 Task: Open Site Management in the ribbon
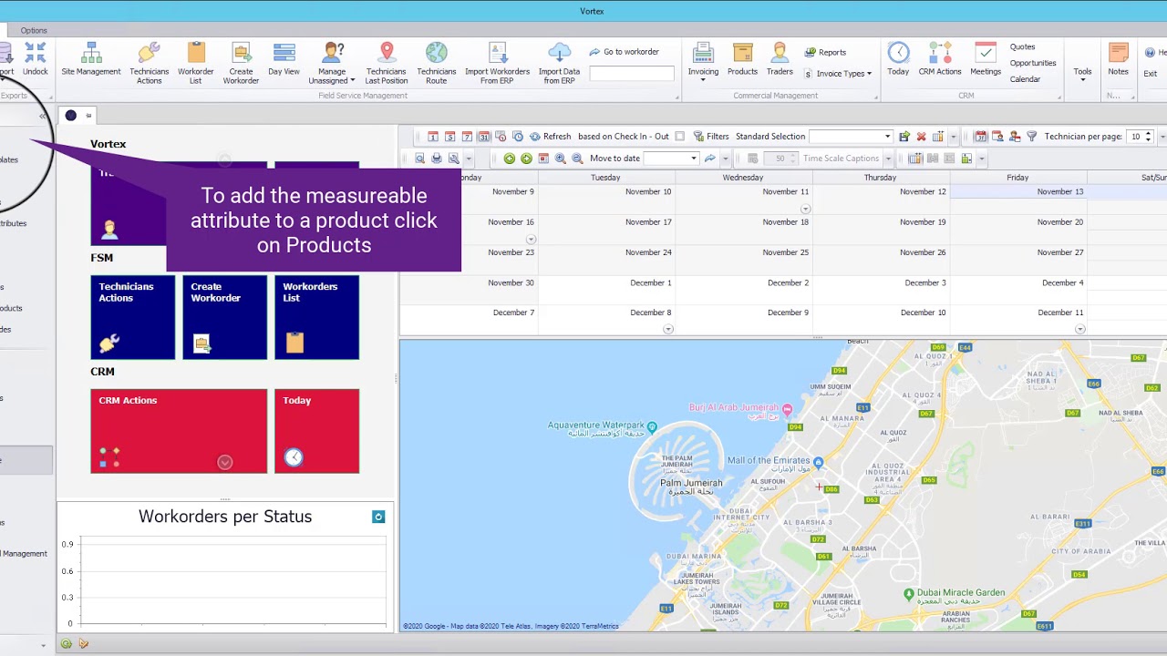point(91,61)
